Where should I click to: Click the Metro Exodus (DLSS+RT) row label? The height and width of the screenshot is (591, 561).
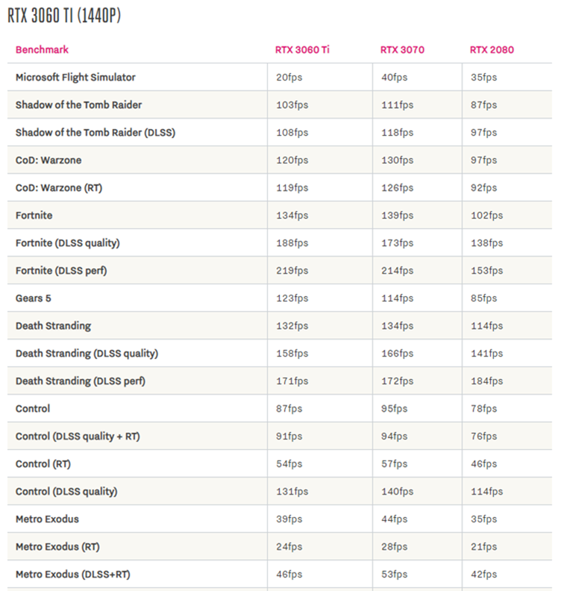(73, 575)
